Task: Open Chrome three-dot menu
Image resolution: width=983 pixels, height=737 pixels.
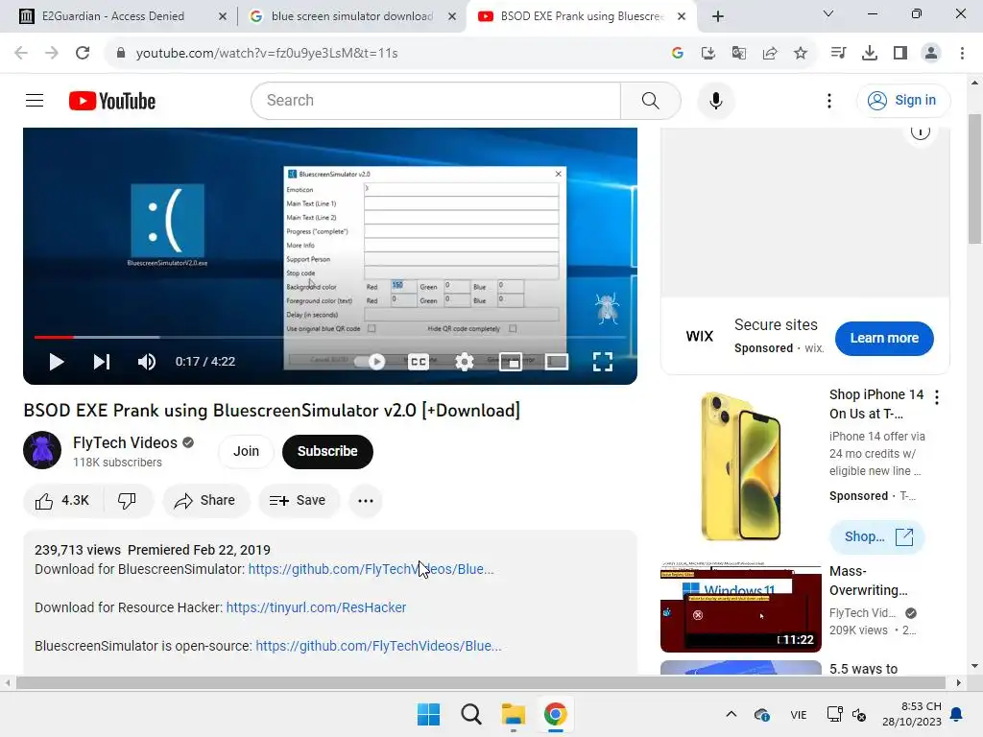Action: (962, 54)
